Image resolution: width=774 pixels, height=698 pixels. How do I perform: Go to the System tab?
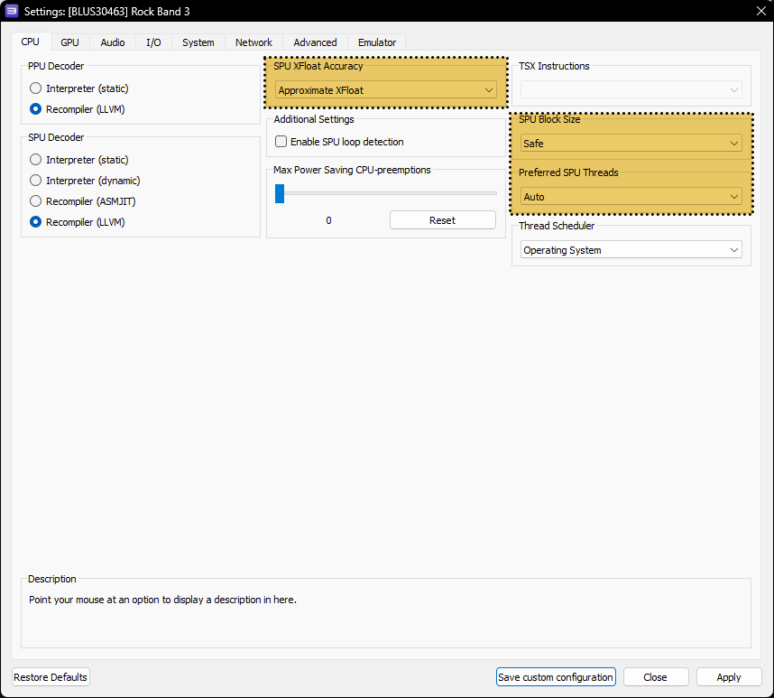(198, 42)
